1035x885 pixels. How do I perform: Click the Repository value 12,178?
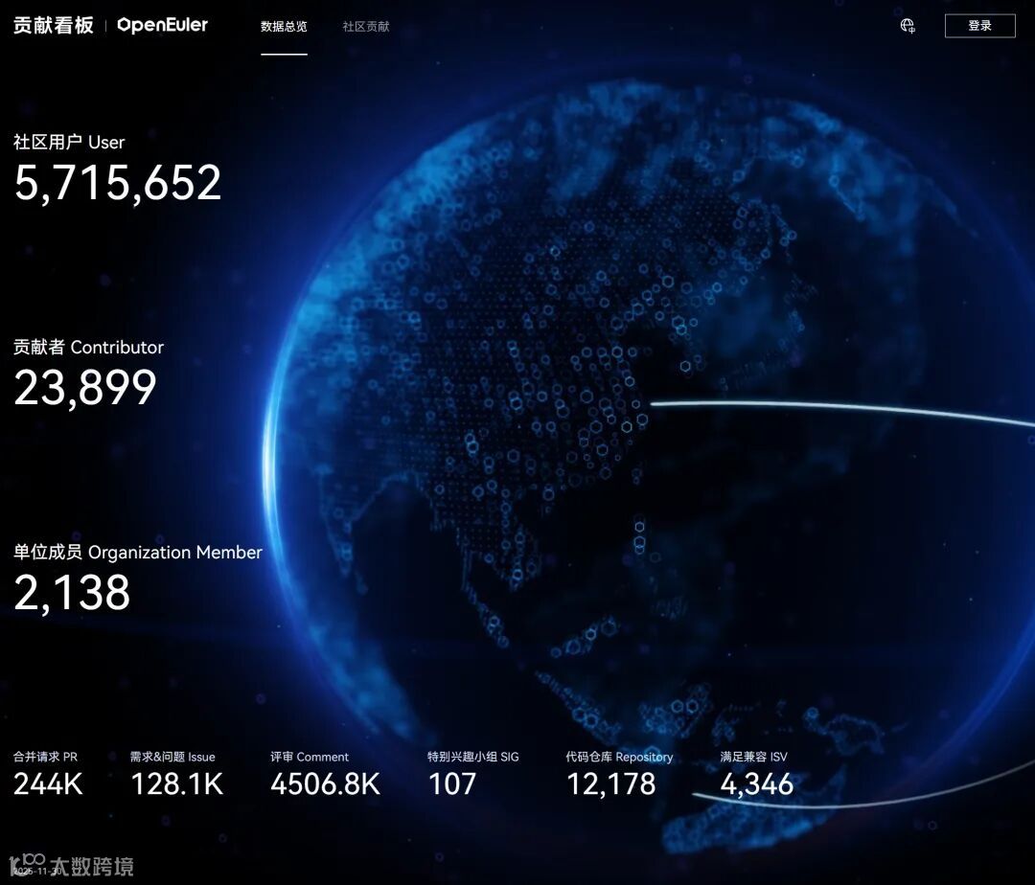pyautogui.click(x=611, y=784)
